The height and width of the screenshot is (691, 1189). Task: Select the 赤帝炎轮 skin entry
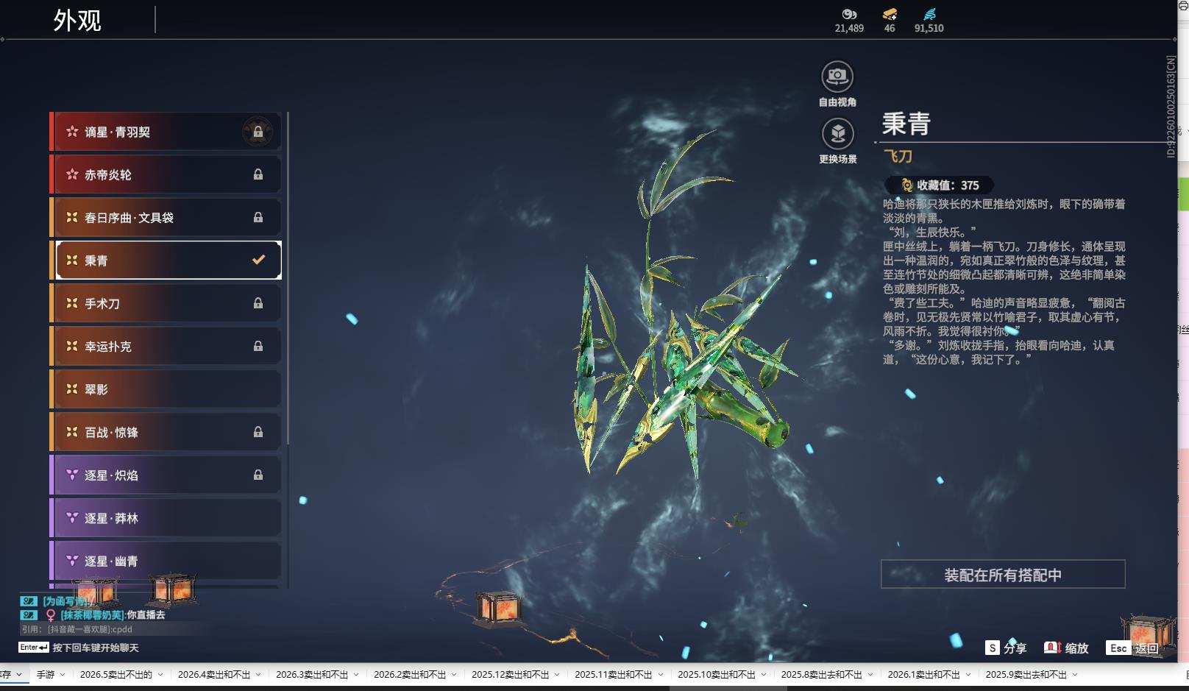[166, 174]
